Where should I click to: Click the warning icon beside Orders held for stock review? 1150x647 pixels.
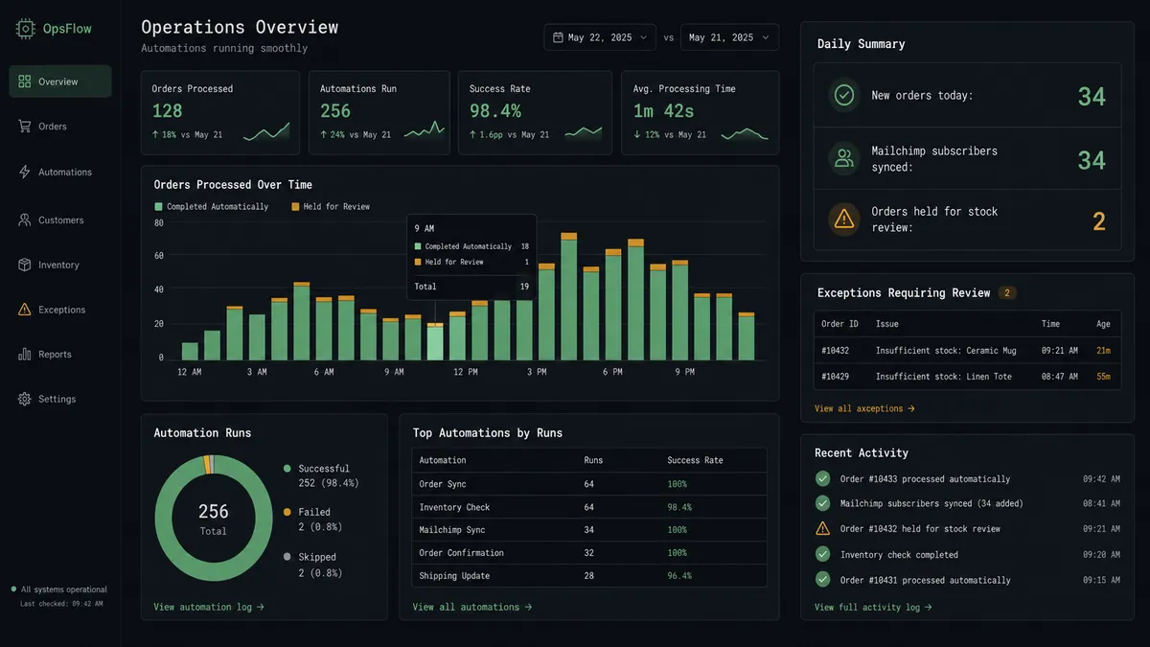[844, 220]
